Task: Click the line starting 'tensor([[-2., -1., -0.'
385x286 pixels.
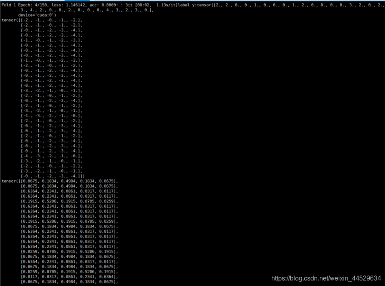Action: click(42, 20)
